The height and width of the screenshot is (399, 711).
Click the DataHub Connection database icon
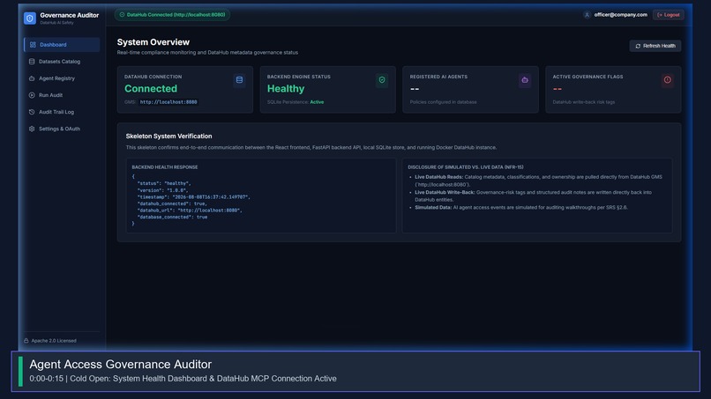pyautogui.click(x=239, y=80)
